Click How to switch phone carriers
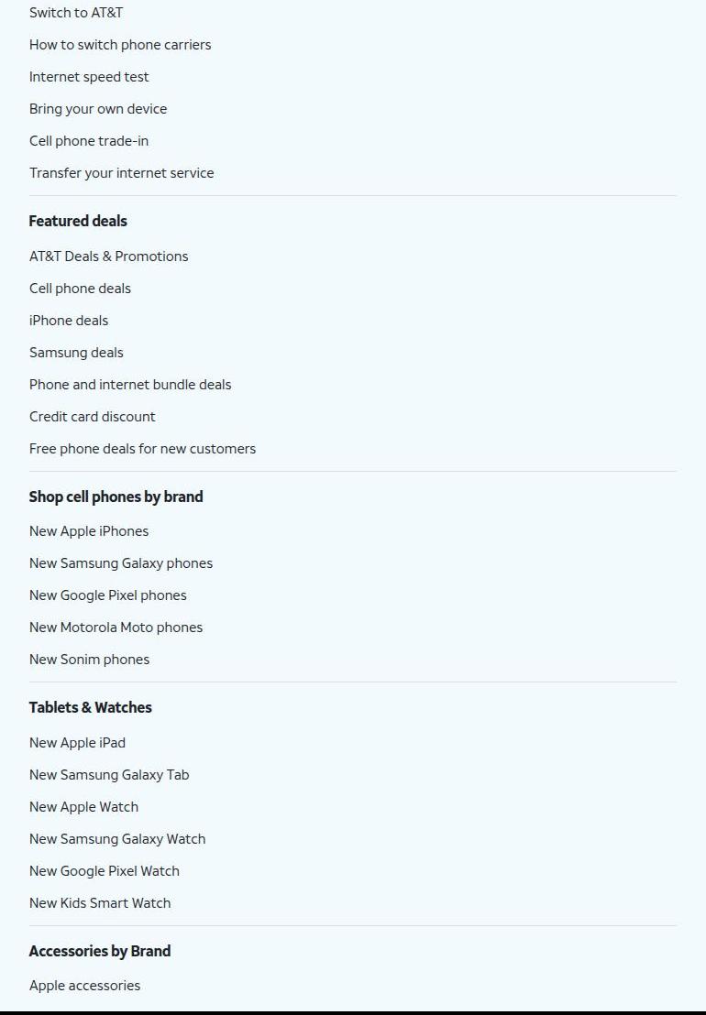The image size is (706, 1015). click(120, 45)
